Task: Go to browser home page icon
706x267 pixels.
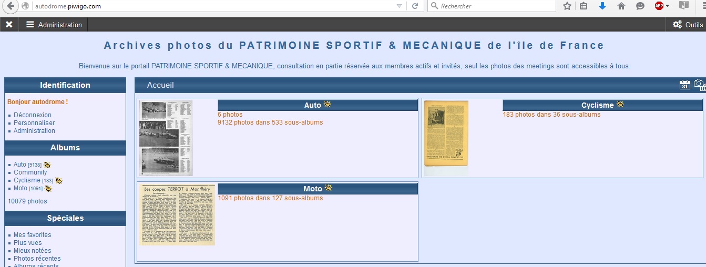Action: tap(621, 6)
